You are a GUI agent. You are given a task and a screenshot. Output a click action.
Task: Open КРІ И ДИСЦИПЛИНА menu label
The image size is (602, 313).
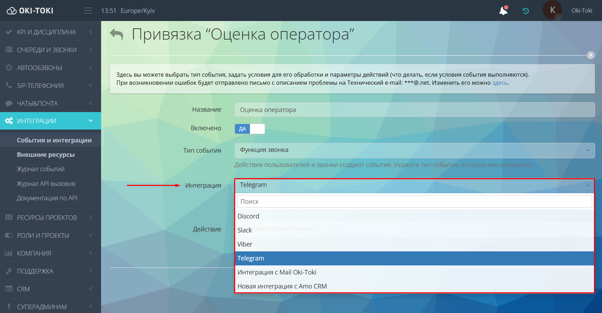46,32
